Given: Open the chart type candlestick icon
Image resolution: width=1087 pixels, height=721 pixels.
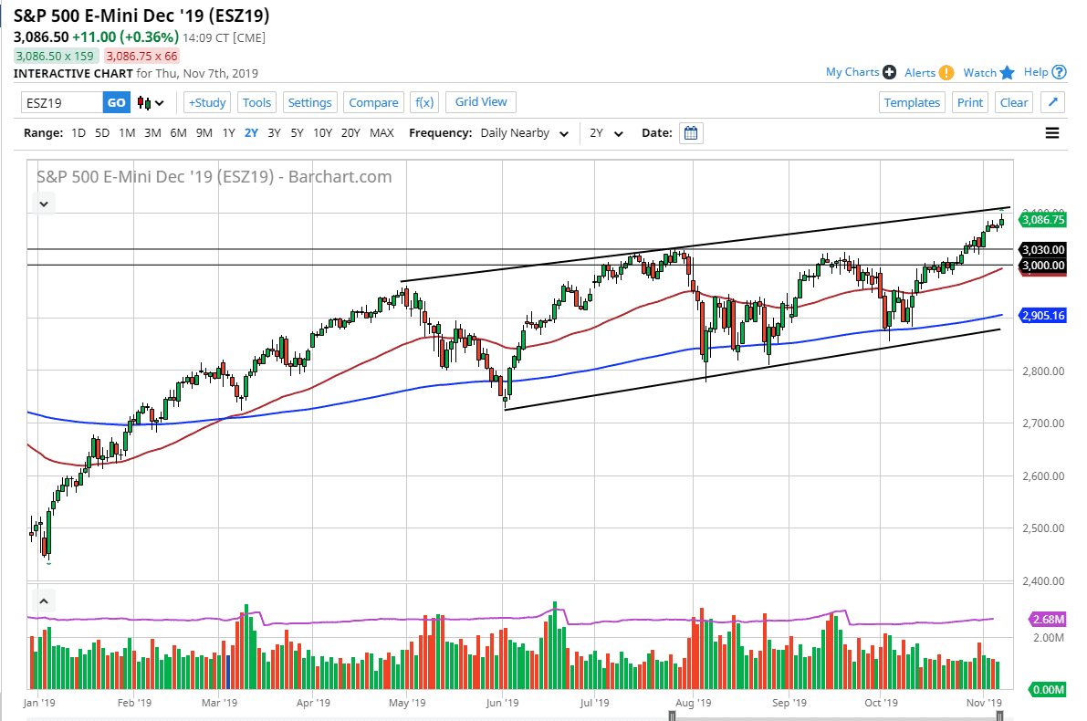Looking at the screenshot, I should click(145, 102).
